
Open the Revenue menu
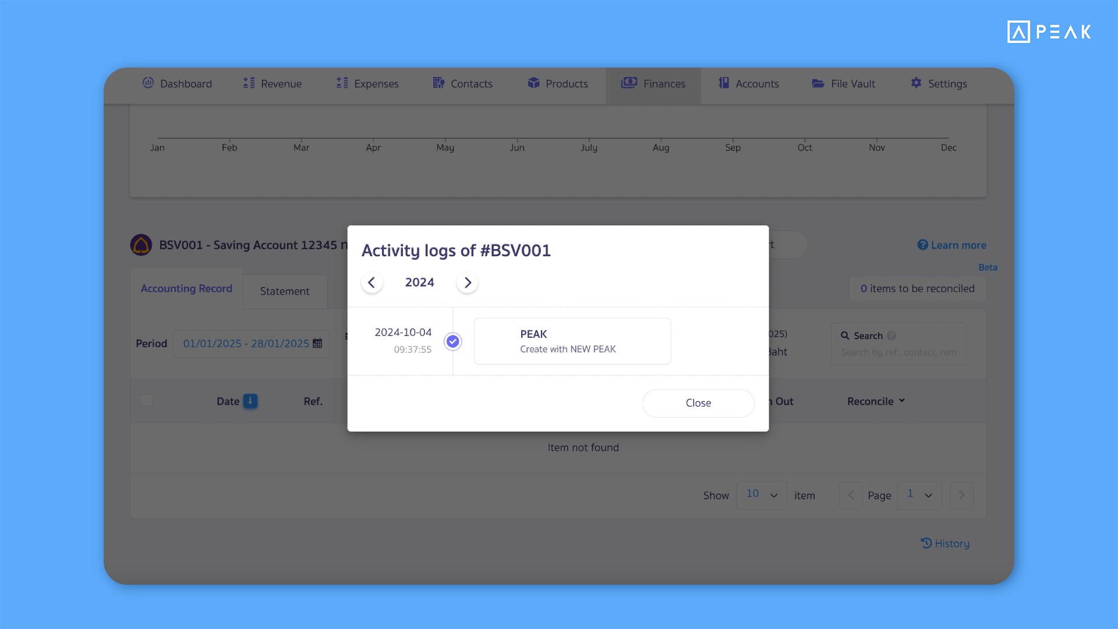(x=273, y=84)
